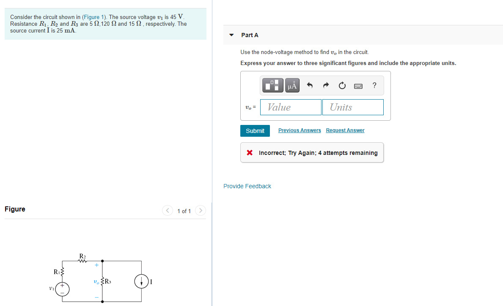503x306 pixels.
Task: Open the templates math palette button
Action: pyautogui.click(x=273, y=85)
